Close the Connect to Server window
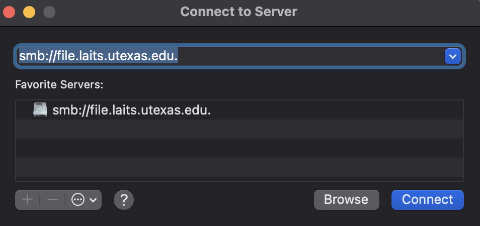This screenshot has width=480, height=226. (9, 12)
